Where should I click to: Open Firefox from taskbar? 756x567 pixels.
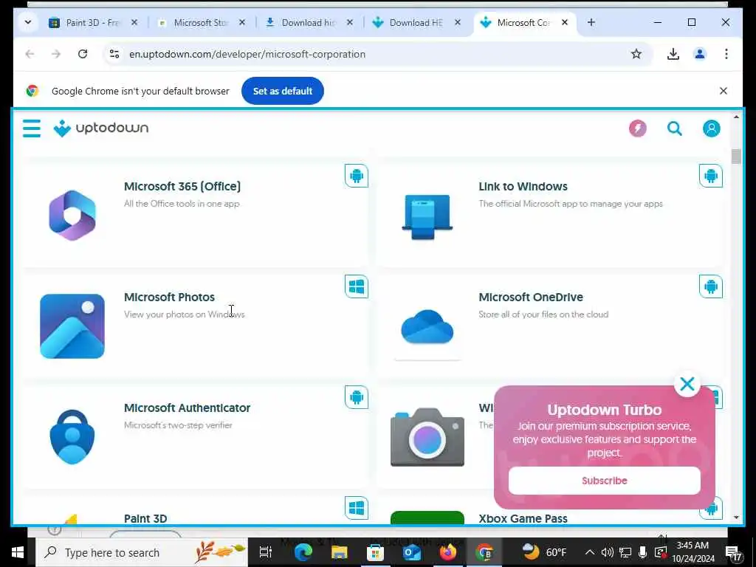point(447,552)
